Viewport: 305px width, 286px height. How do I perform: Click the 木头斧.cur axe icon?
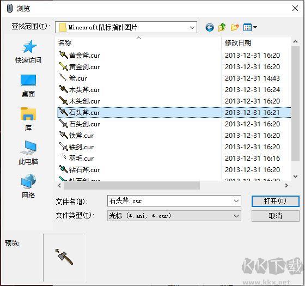[x=63, y=89]
